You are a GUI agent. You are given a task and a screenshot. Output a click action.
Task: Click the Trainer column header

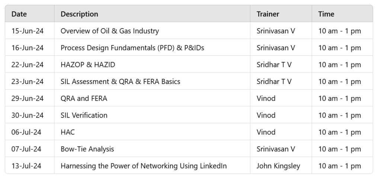click(x=268, y=14)
